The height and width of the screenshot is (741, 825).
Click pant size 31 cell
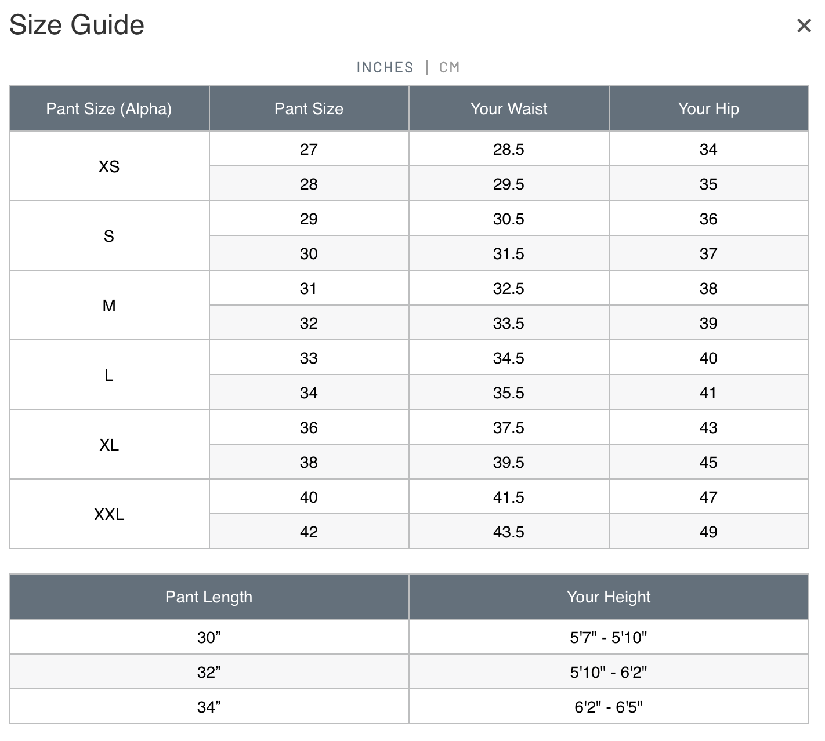click(309, 289)
